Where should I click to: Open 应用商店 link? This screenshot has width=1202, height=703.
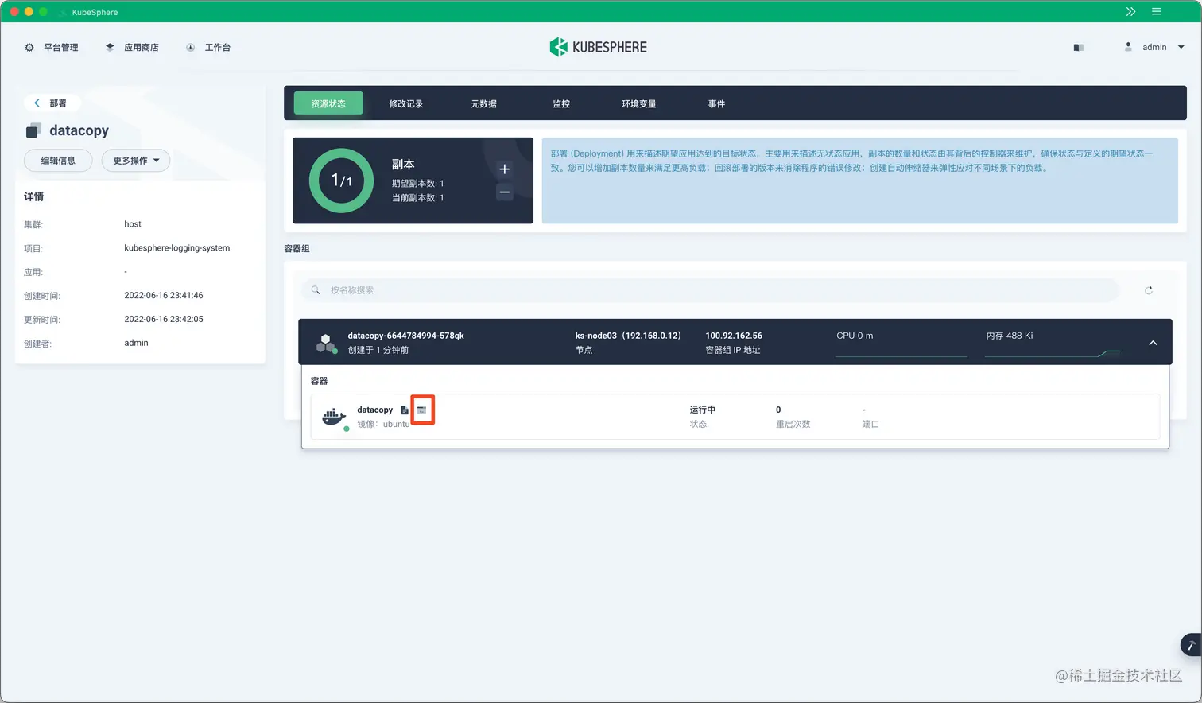pos(142,48)
